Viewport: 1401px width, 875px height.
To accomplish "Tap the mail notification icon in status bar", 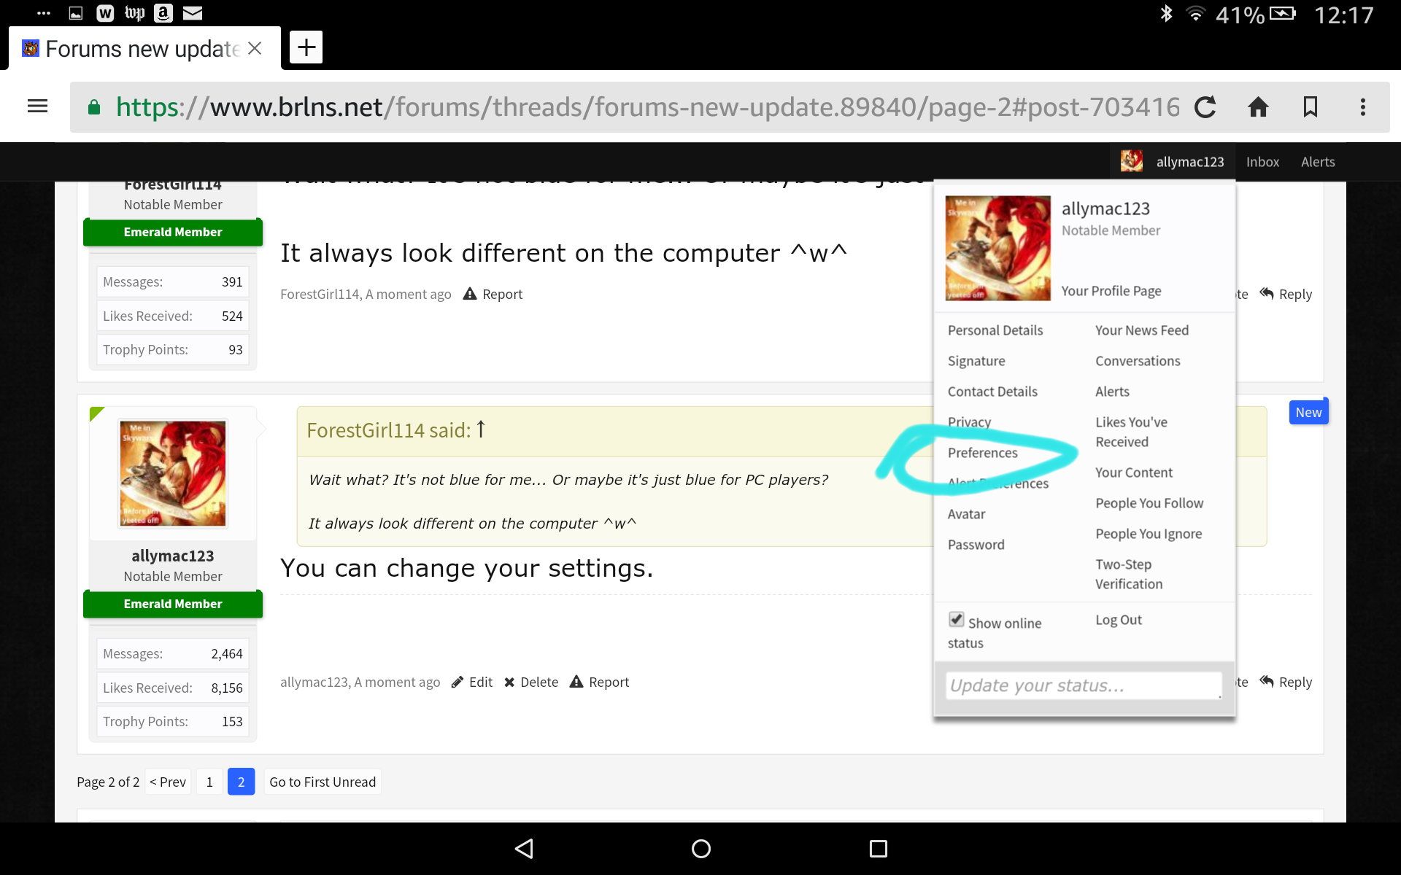I will [x=193, y=13].
